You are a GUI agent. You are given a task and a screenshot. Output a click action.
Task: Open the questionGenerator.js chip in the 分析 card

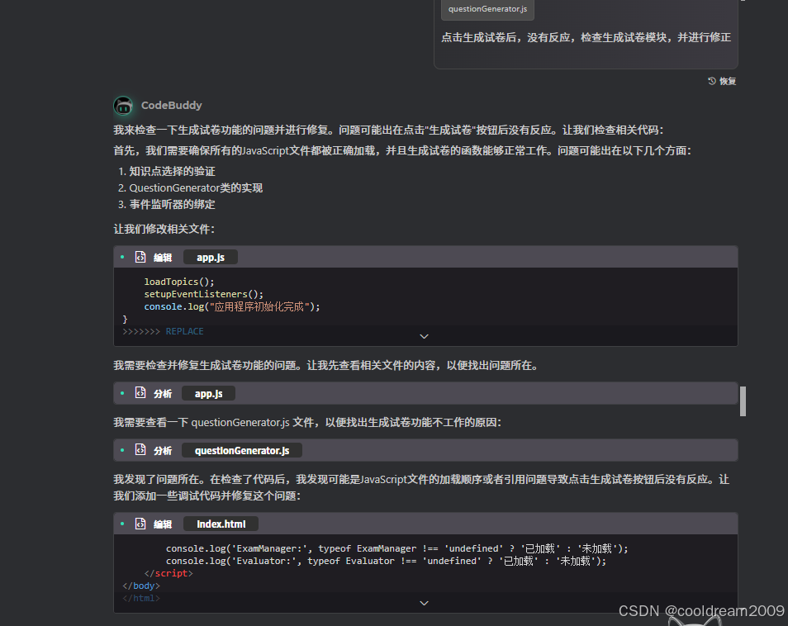click(241, 450)
